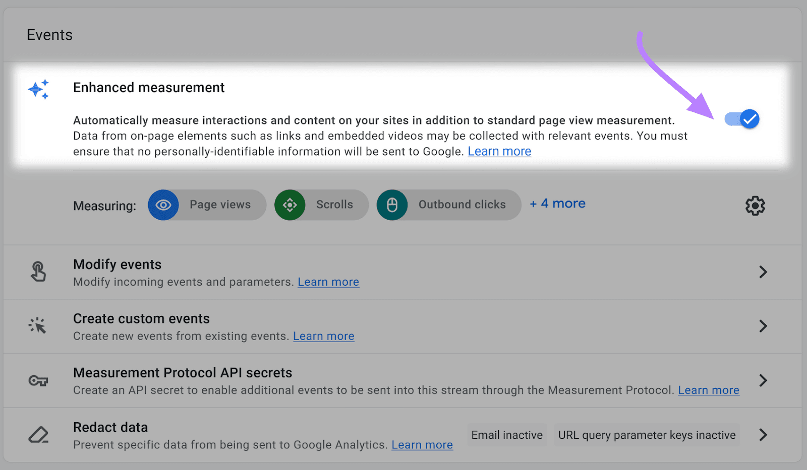
Task: Click the Scrolls measurement icon
Action: [290, 205]
